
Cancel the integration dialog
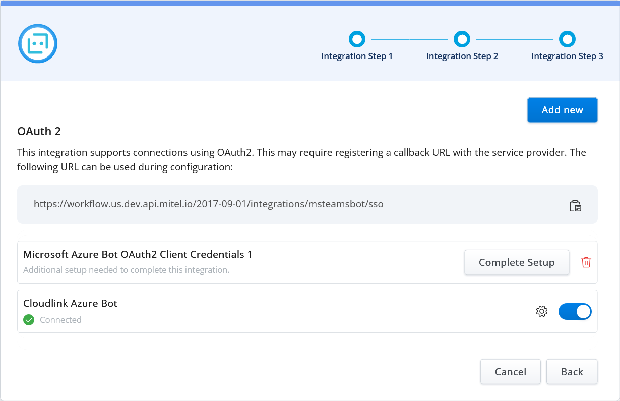click(x=510, y=372)
